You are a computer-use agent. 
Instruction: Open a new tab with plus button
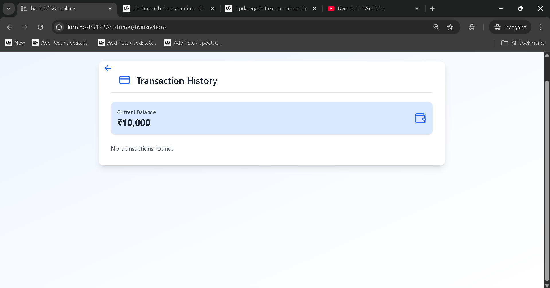432,9
